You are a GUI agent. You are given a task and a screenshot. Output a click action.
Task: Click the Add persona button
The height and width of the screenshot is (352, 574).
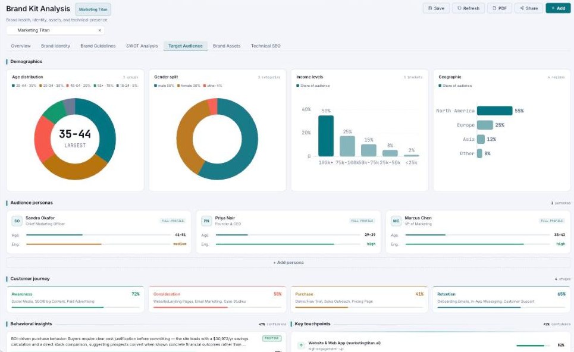click(x=288, y=263)
